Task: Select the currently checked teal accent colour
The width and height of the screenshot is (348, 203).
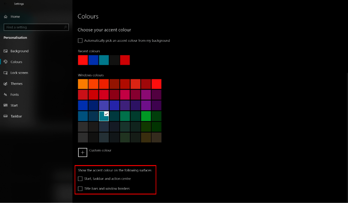Action: pyautogui.click(x=104, y=116)
